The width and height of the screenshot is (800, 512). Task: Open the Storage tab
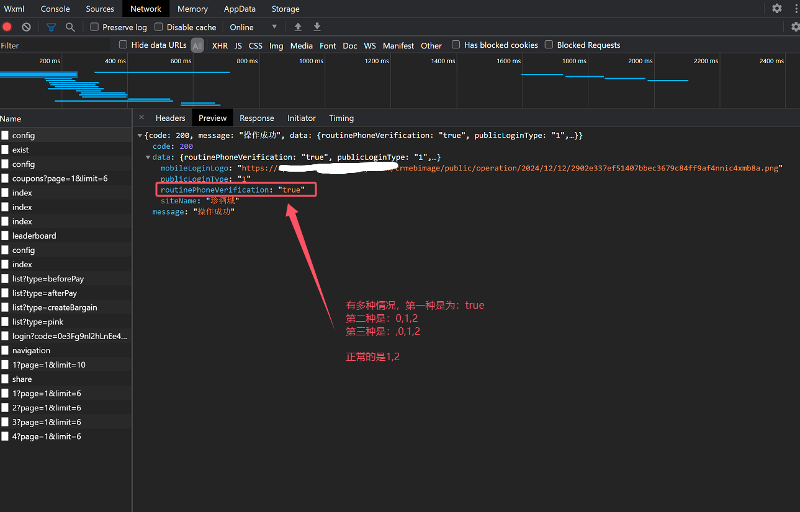pyautogui.click(x=285, y=9)
